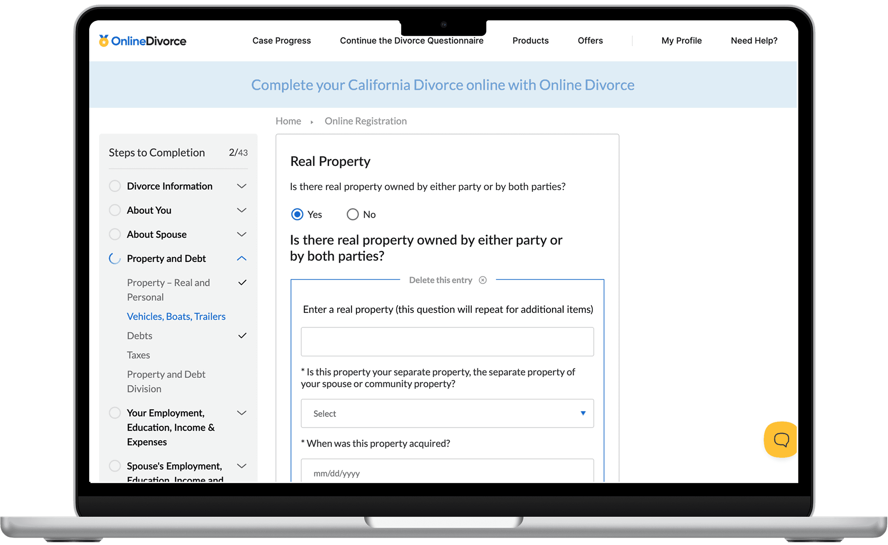The height and width of the screenshot is (545, 888).
Task: Click the progress spinner beside Property and Debt
Action: [115, 258]
